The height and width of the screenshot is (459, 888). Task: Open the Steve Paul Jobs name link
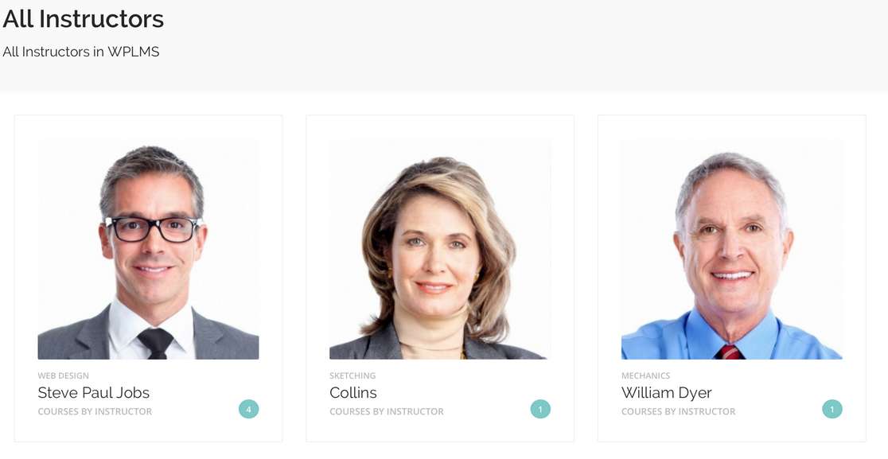pyautogui.click(x=93, y=393)
